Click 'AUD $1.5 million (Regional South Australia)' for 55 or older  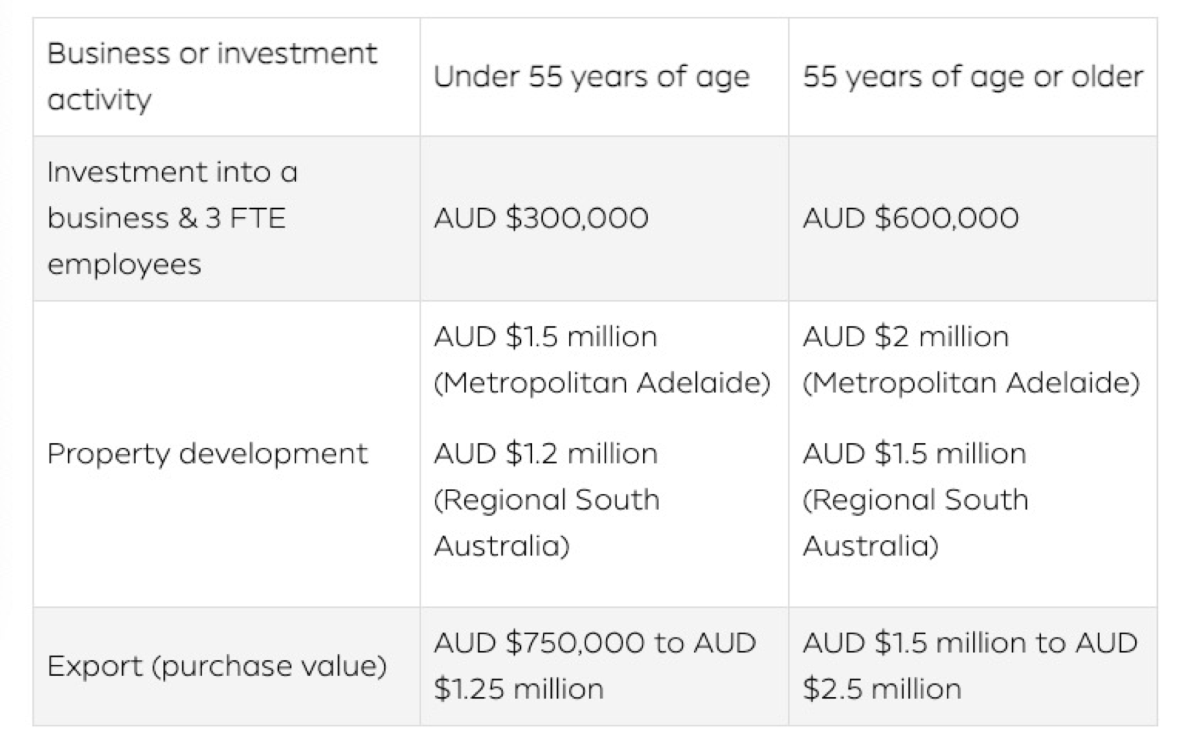(916, 500)
